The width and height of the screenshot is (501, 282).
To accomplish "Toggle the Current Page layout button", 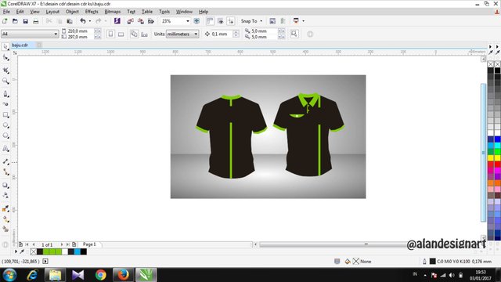I will (144, 34).
